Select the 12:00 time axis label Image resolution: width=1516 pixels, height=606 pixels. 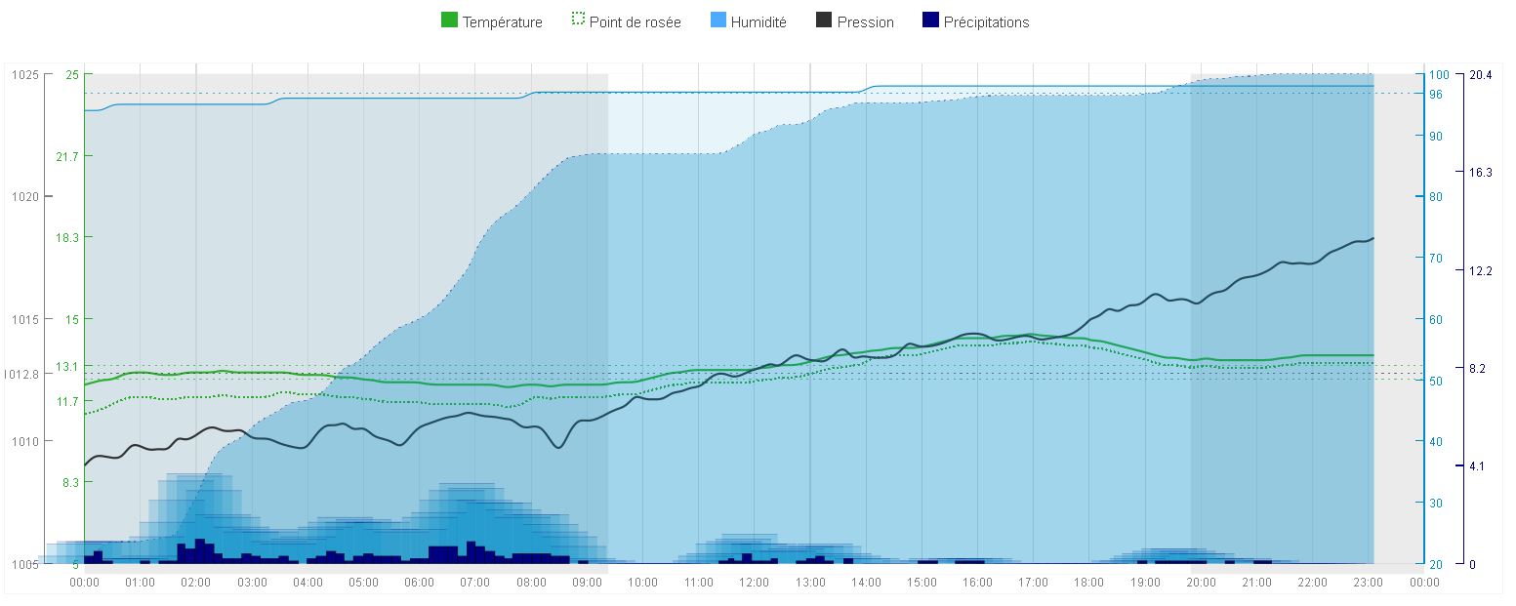(x=754, y=583)
